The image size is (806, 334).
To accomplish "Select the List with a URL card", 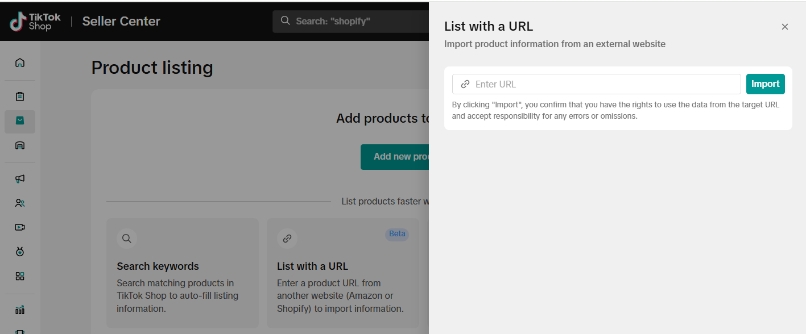I will (342, 273).
